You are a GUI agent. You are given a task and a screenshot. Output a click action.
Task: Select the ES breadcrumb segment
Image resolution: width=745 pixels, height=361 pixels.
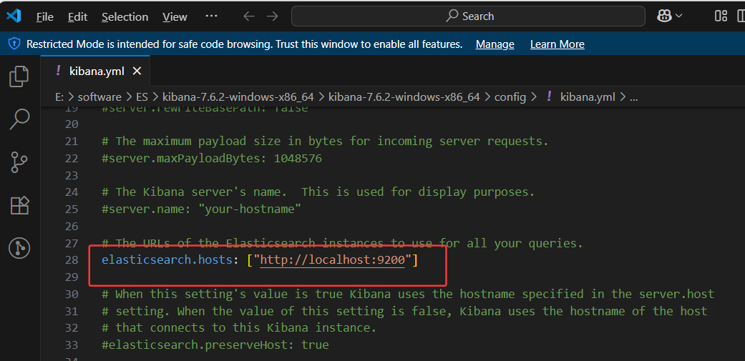click(142, 97)
